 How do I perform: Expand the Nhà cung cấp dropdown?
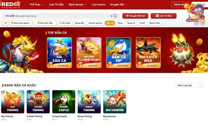189,85
